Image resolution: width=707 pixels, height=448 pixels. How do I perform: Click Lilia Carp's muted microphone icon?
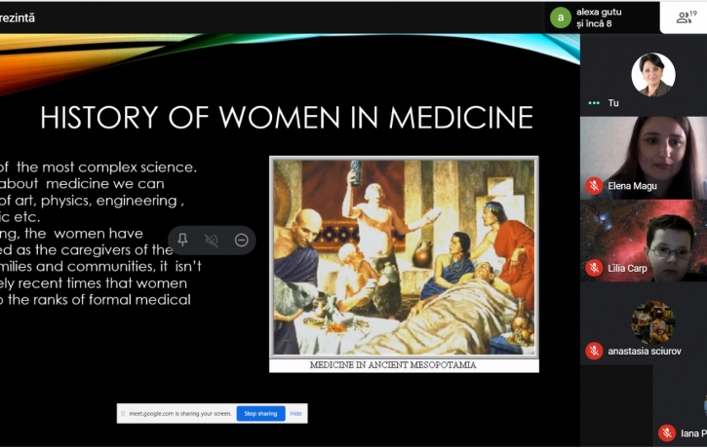(x=594, y=269)
